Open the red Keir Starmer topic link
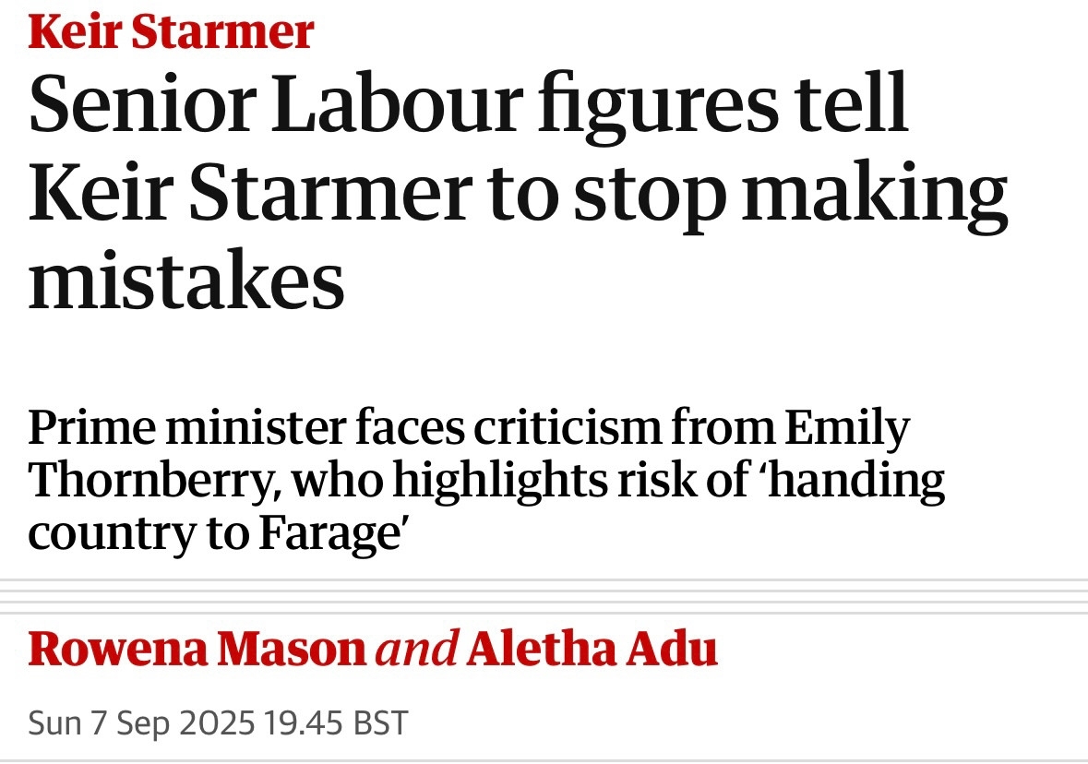 click(x=171, y=32)
